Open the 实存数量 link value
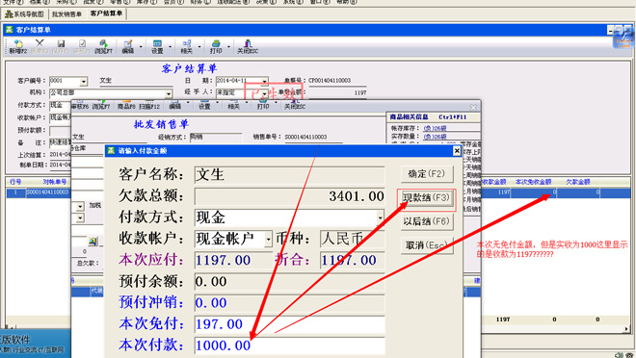 (435, 137)
